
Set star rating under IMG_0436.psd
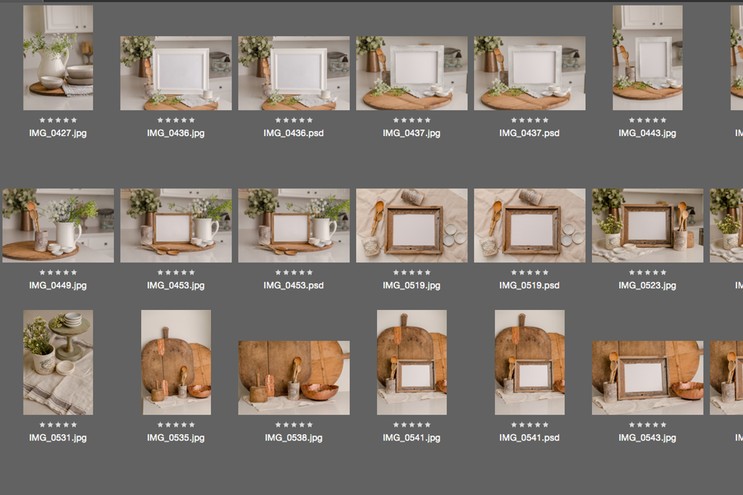tap(293, 120)
